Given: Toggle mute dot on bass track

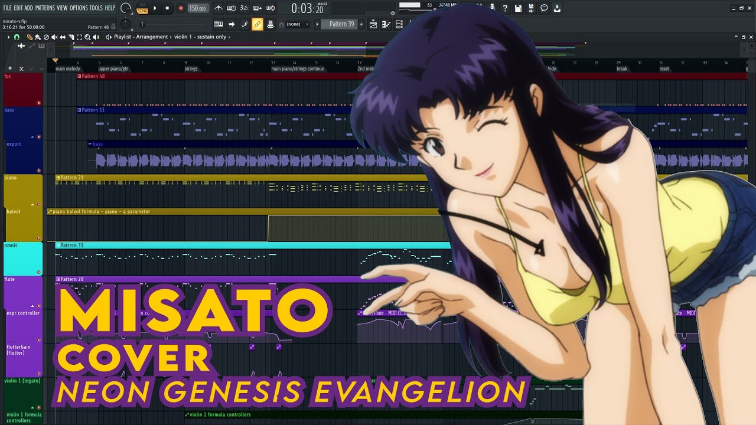Looking at the screenshot, I should [39, 136].
